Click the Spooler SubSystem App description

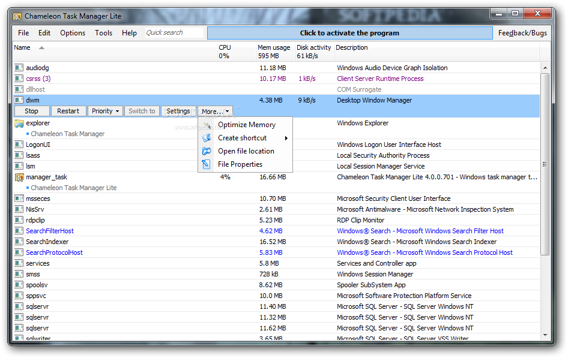coord(371,285)
